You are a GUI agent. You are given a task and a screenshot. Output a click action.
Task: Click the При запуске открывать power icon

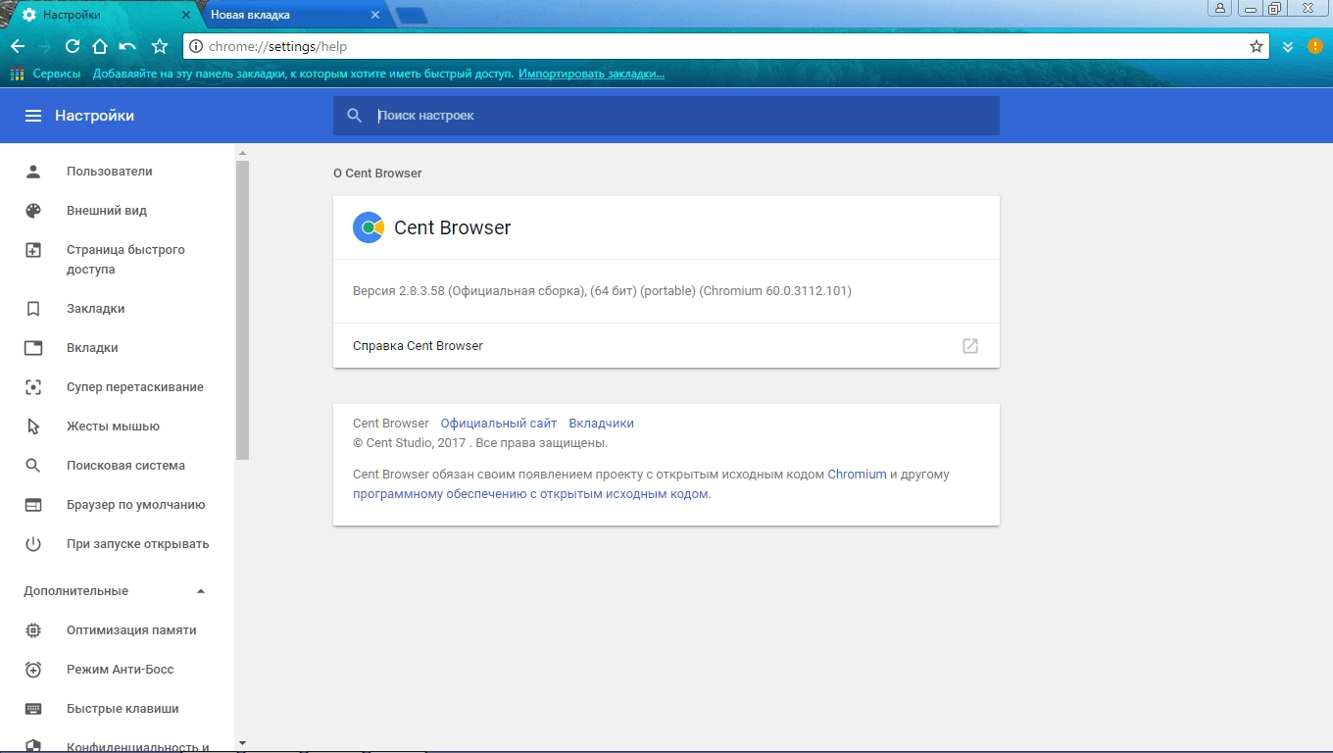33,544
